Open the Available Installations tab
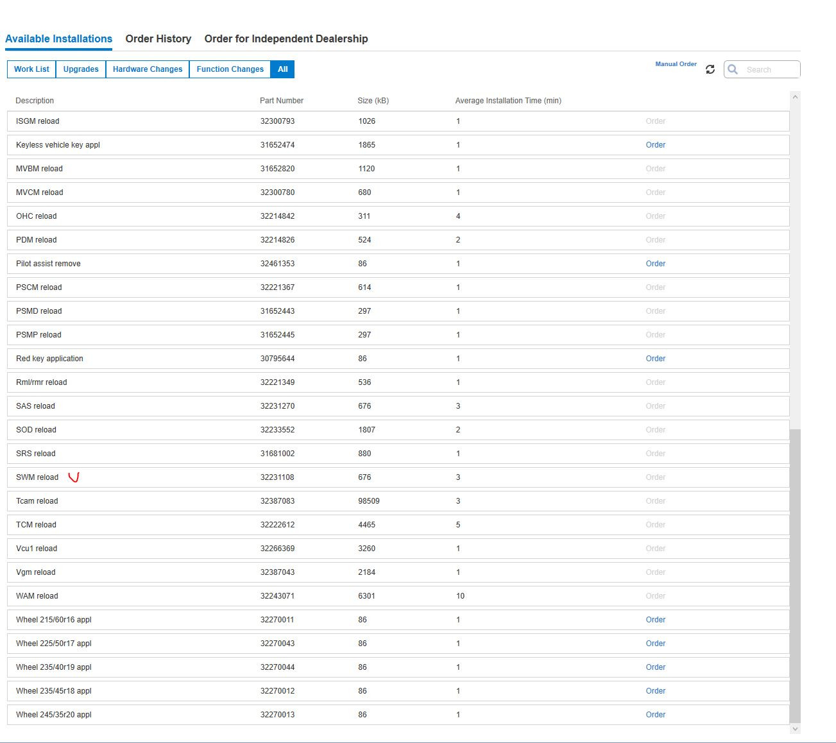 pos(58,38)
